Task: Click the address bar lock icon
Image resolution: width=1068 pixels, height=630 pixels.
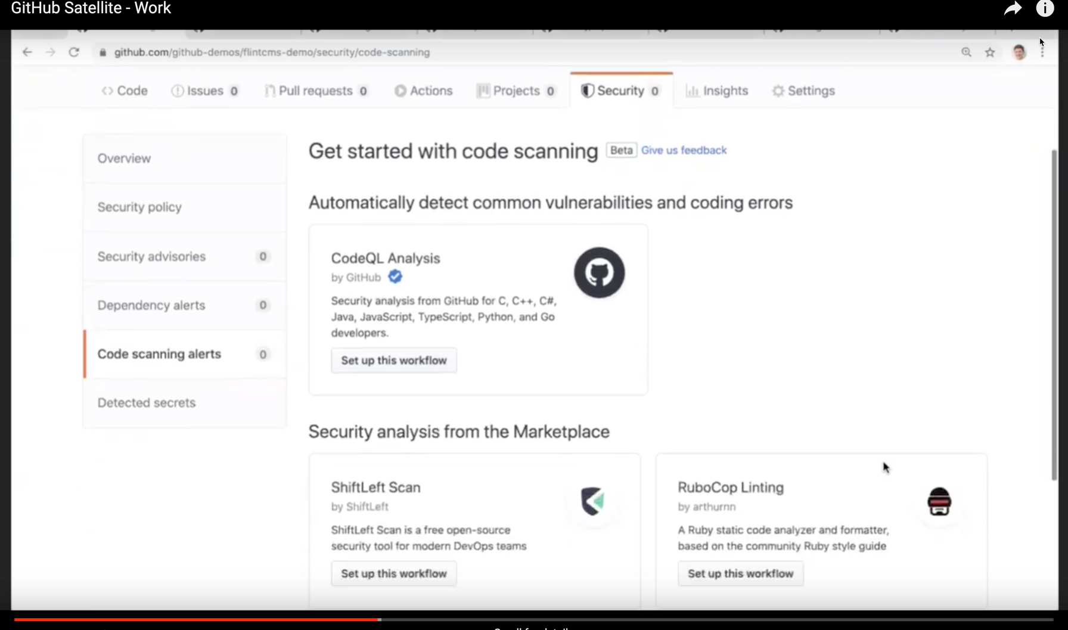Action: click(103, 52)
